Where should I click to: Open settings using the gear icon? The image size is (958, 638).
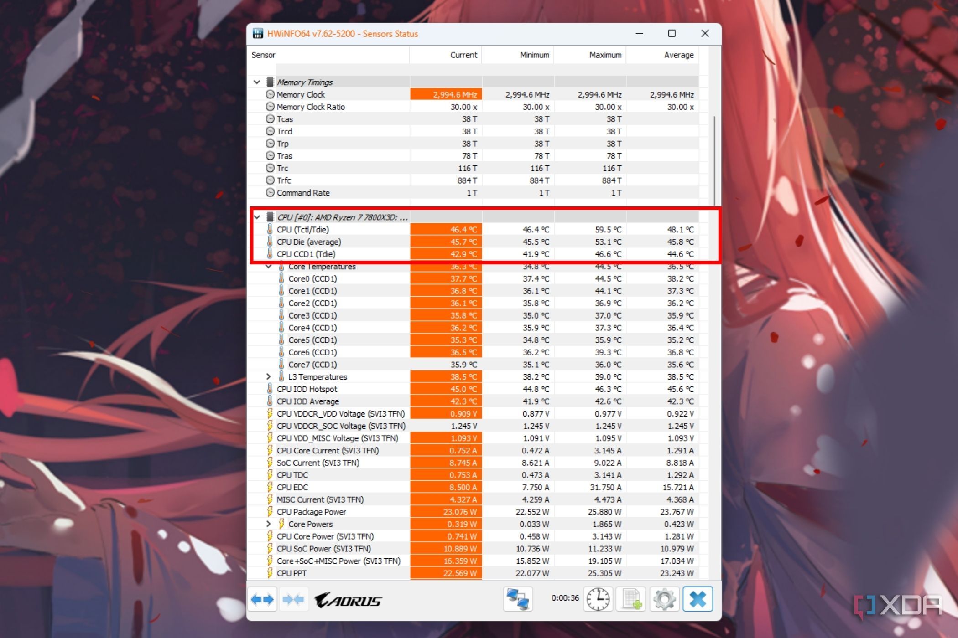pyautogui.click(x=665, y=599)
